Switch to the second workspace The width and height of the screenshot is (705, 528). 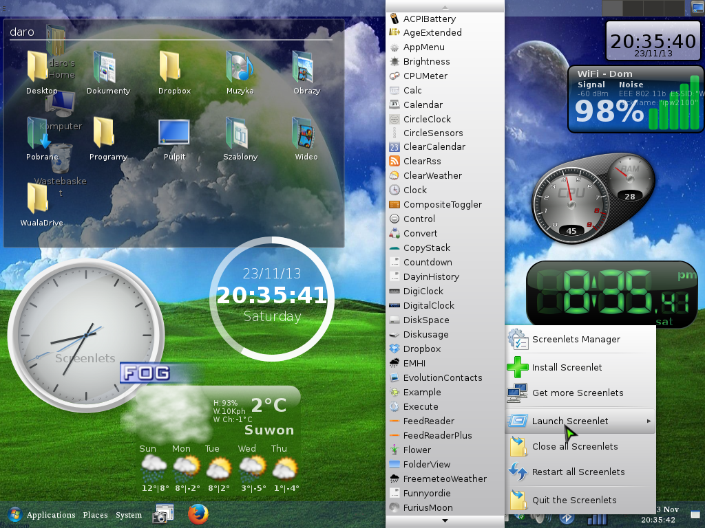pyautogui.click(x=632, y=7)
